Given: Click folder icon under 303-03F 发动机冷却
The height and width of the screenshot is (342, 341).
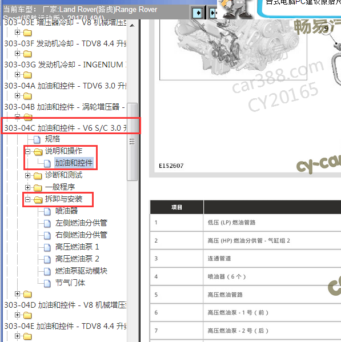Looking at the screenshot, I should tap(27, 54).
